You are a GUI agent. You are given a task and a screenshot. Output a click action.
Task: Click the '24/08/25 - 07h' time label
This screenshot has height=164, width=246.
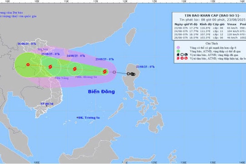tap(76, 56)
